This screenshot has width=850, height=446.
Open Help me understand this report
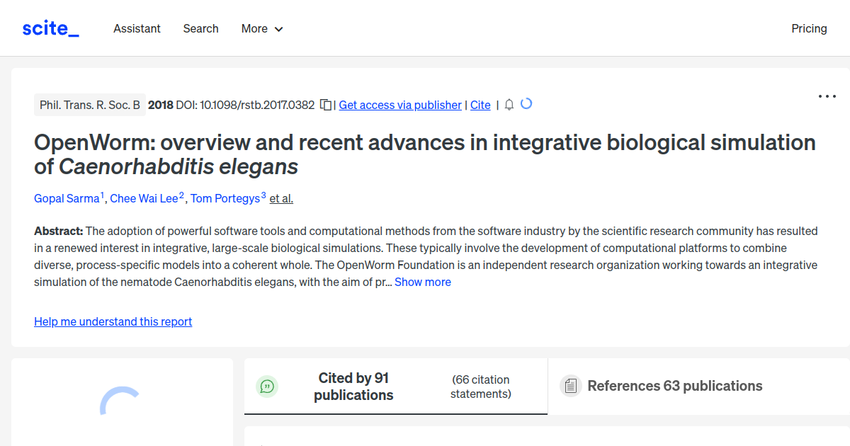coord(113,321)
